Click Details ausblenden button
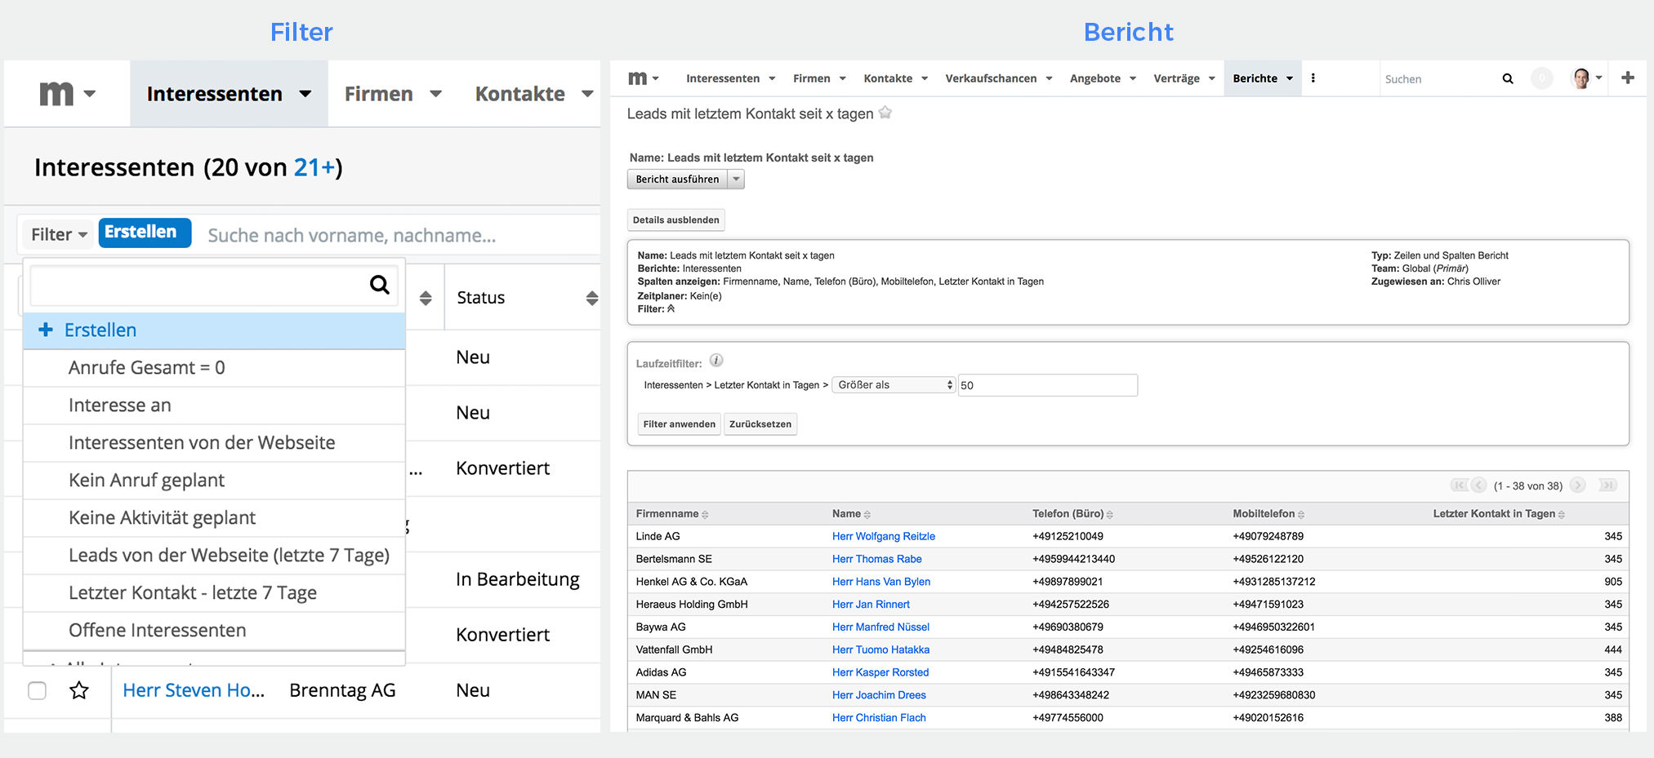Screen dimensions: 1654x758 click(675, 220)
